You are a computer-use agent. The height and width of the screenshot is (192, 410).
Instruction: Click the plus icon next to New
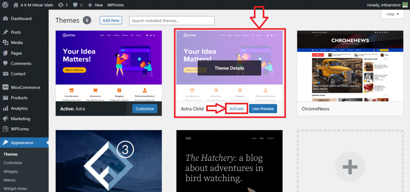click(90, 5)
